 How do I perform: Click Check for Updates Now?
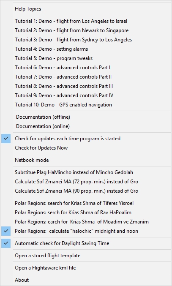point(86,148)
